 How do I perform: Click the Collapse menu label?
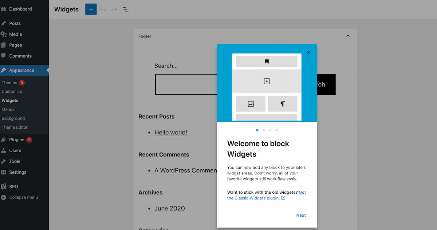point(24,197)
